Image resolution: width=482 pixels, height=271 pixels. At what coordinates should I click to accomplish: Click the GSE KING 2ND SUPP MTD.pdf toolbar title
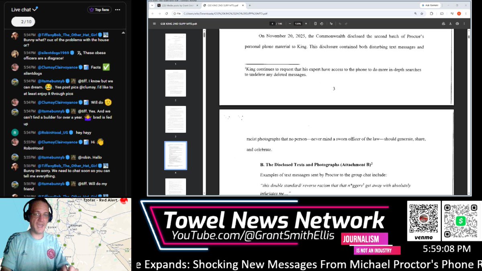[179, 24]
